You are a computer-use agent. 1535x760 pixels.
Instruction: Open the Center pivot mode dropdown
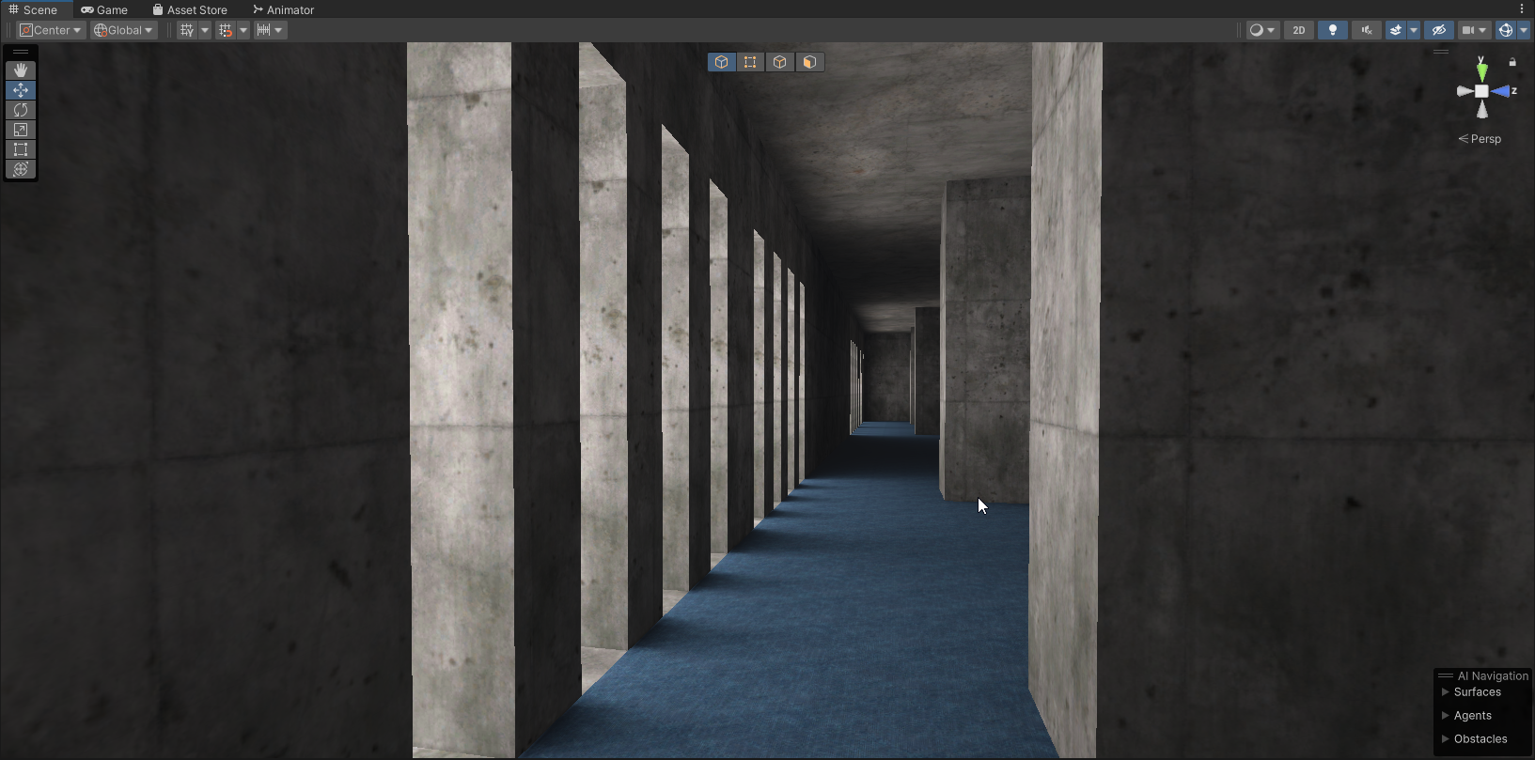tap(51, 30)
